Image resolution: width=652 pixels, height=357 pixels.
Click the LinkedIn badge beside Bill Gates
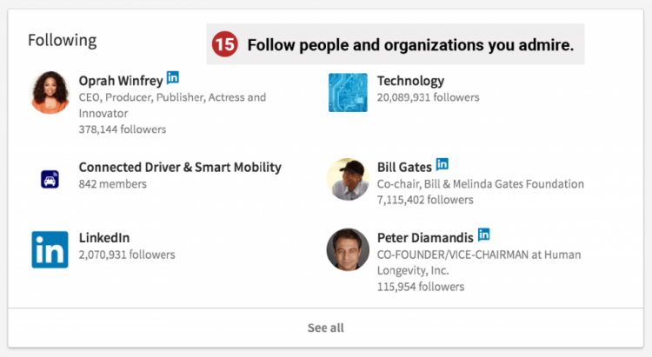point(442,163)
